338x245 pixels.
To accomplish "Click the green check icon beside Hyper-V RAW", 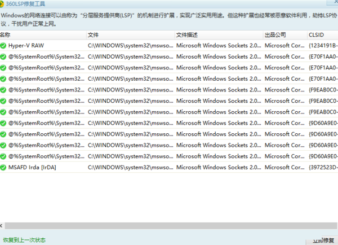I will (3, 46).
